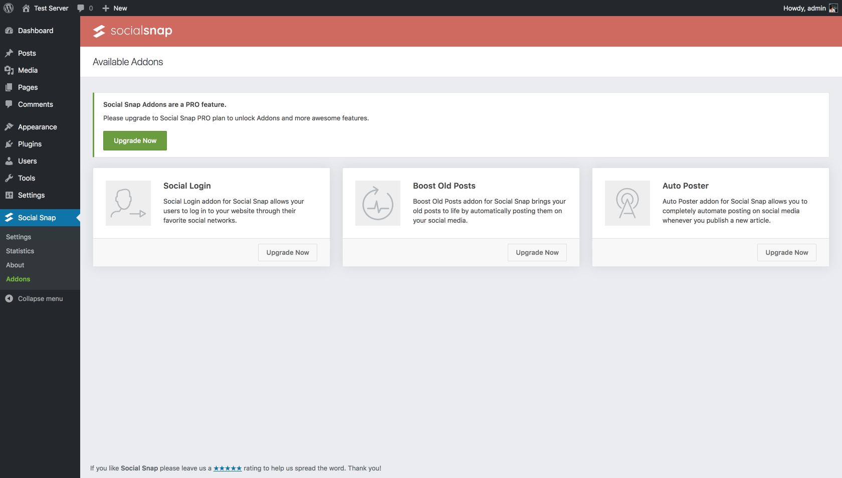Click the socialsnap header logo
The height and width of the screenshot is (478, 842).
(133, 31)
